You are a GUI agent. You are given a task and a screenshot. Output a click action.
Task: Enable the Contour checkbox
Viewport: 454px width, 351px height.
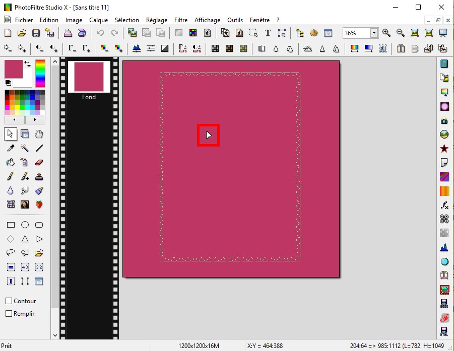point(9,301)
